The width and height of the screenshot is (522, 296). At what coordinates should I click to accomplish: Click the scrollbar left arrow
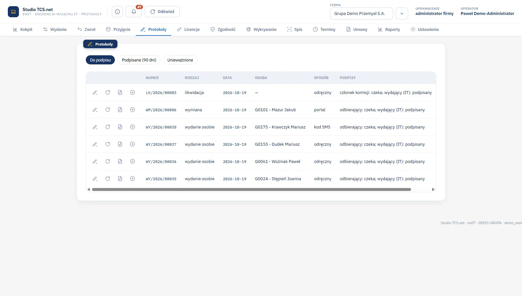(89, 189)
